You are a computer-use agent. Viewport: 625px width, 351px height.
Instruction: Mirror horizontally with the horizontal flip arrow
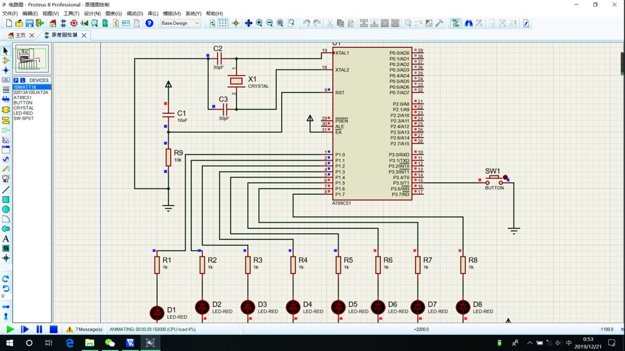(x=6, y=307)
